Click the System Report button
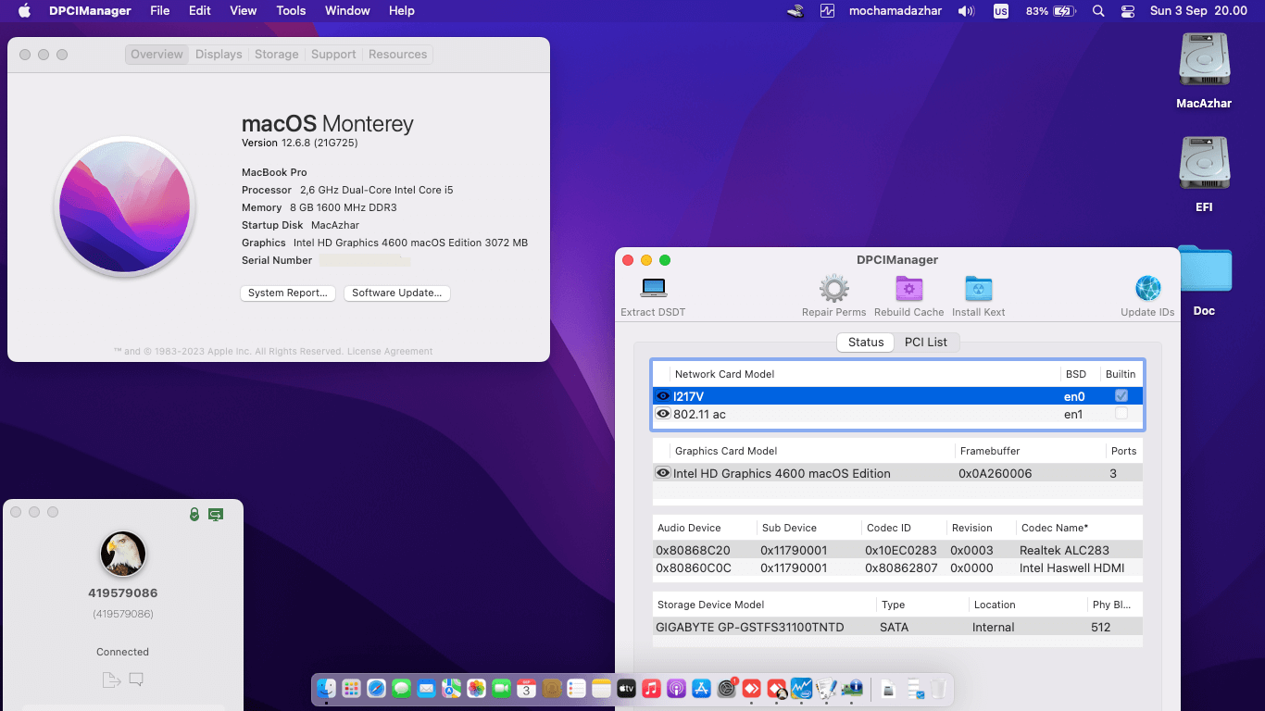The height and width of the screenshot is (711, 1265). (x=287, y=293)
